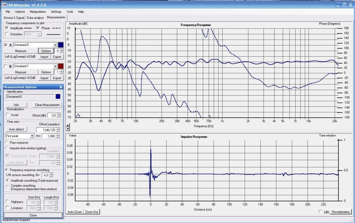Close the Measurement Options panel
355x223 pixels.
[61, 87]
